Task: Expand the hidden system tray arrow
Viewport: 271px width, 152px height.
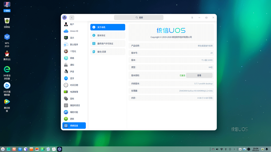Action: coord(234,149)
